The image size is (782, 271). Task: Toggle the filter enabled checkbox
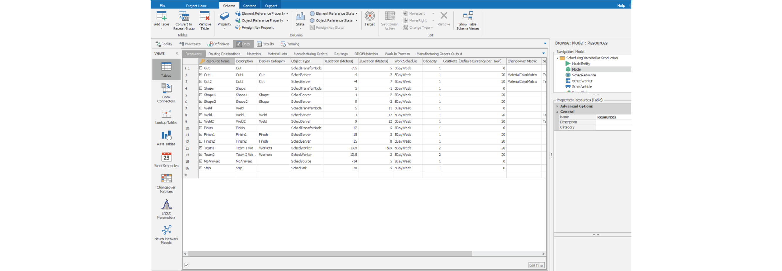[187, 265]
